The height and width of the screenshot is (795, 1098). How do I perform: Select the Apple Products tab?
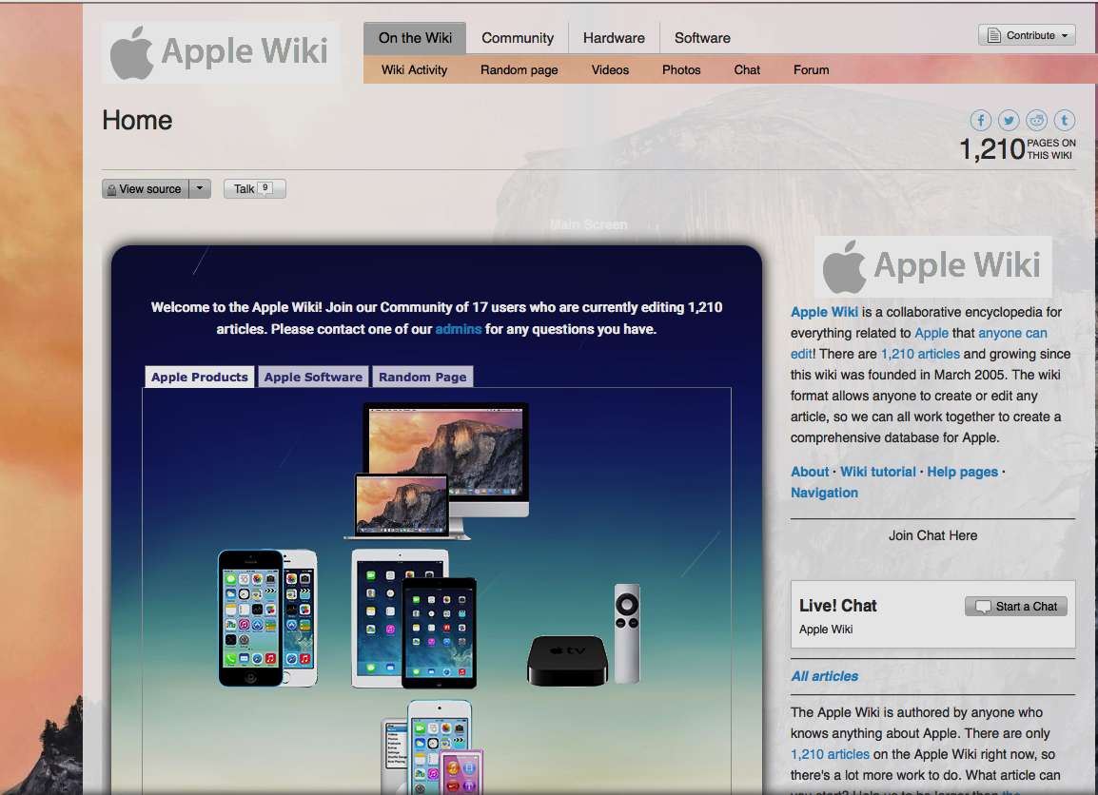coord(200,377)
